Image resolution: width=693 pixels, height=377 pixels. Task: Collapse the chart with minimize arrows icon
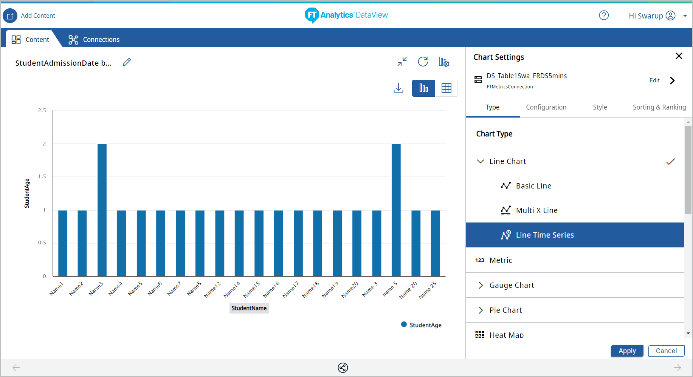[x=402, y=62]
